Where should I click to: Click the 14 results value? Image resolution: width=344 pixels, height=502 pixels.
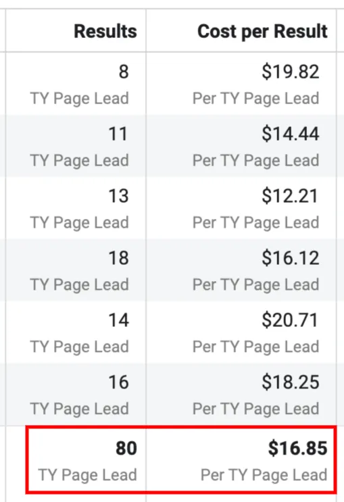tap(118, 320)
